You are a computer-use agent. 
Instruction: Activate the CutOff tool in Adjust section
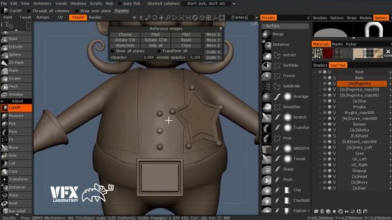[x=17, y=108]
